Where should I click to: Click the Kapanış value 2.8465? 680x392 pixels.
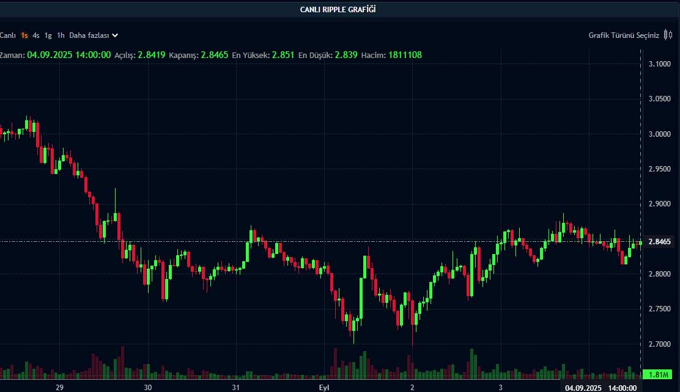pyautogui.click(x=214, y=55)
